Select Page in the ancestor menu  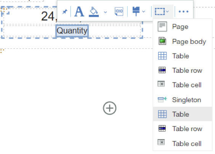click(183, 26)
